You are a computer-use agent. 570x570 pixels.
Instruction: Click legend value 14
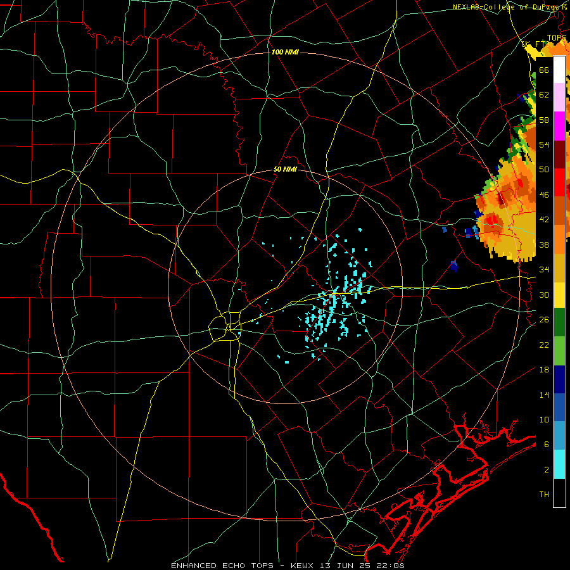544,395
